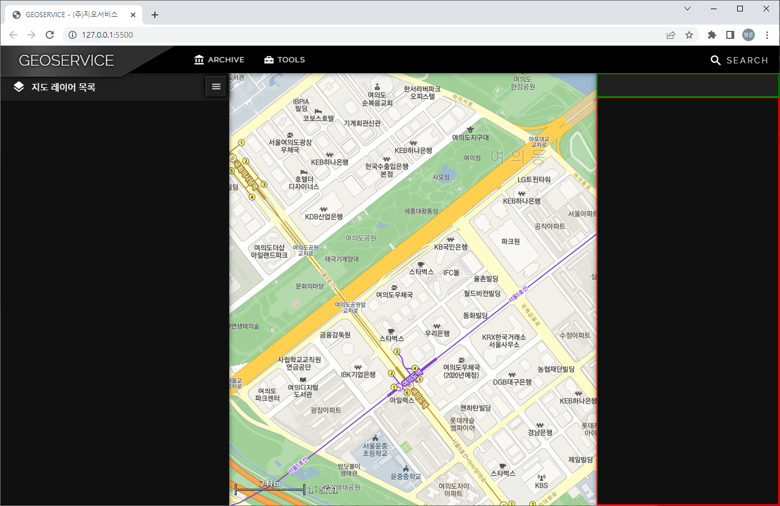Screen dimensions: 780x506
Task: Click 한국수출입은행 본점 label
Action: tap(387, 170)
